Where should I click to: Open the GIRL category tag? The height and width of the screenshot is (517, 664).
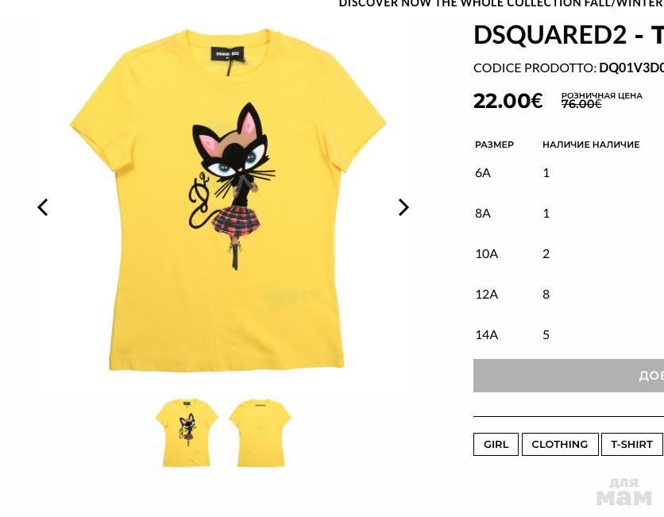click(x=496, y=444)
